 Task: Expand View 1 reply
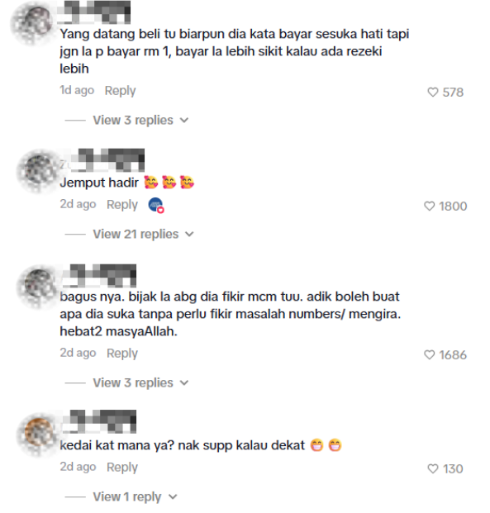point(135,496)
